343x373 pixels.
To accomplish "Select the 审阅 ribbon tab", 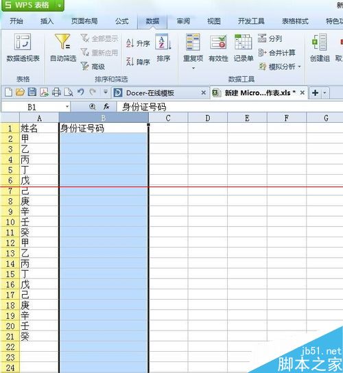I will click(x=183, y=21).
